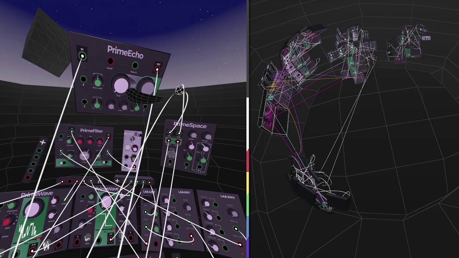
Task: Click the just lfo hexagonal jack
Action: click(127, 157)
